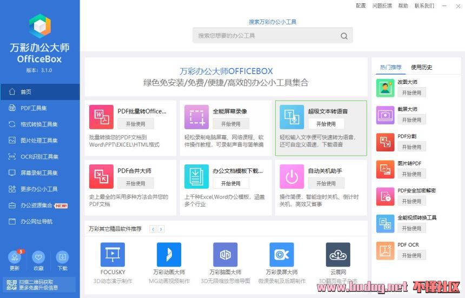
Task: Click the 万彩办公大师OFFICEBOX banner title
Action: tap(226, 71)
